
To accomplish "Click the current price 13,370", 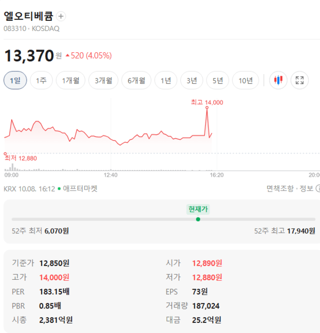I will [x=29, y=55].
